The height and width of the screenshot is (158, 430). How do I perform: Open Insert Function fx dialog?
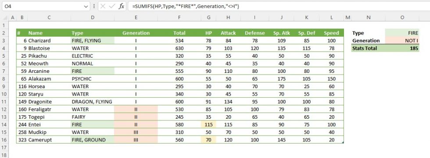pos(121,6)
